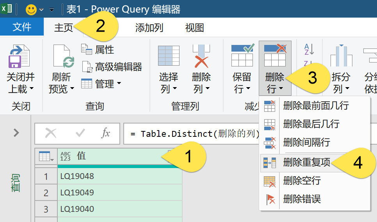Screen dimensions: 377x222
Task: Switch to the 视图 tab
Action: click(x=194, y=28)
